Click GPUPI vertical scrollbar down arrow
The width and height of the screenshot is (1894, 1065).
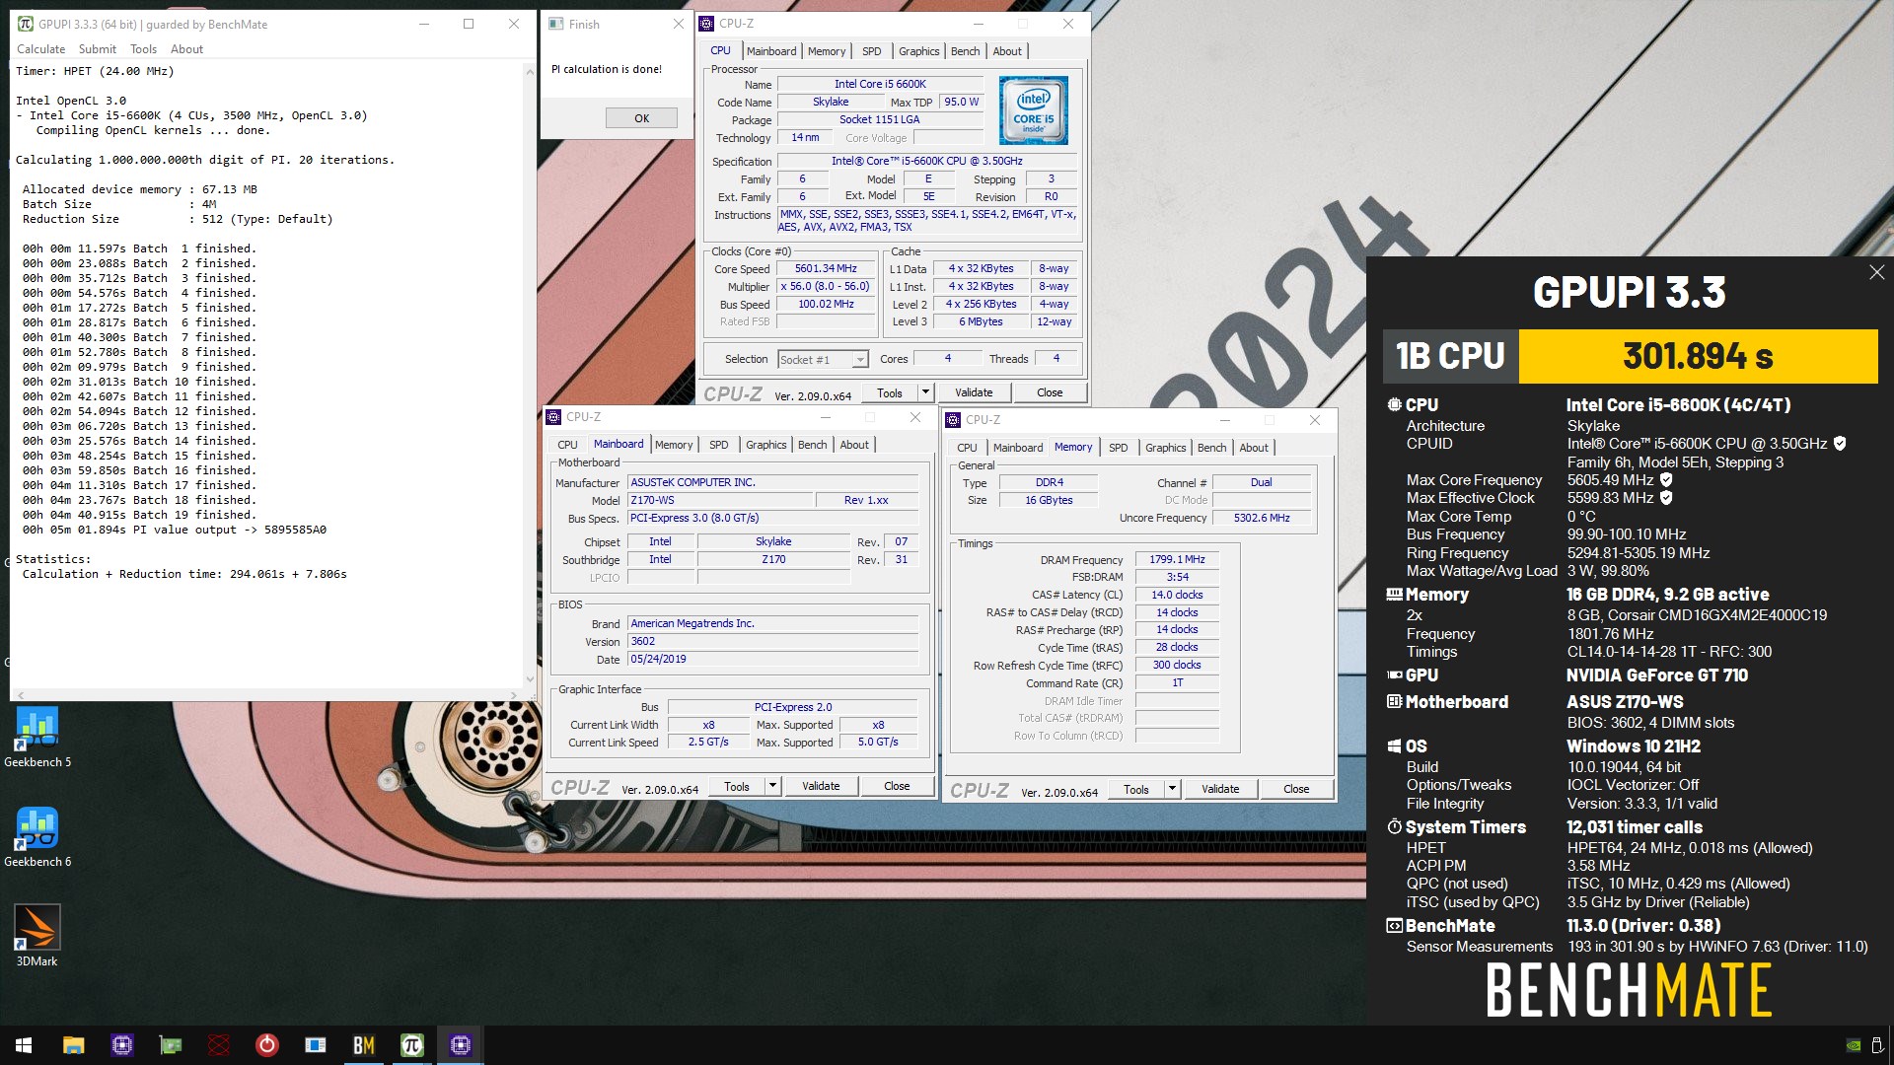pyautogui.click(x=530, y=678)
